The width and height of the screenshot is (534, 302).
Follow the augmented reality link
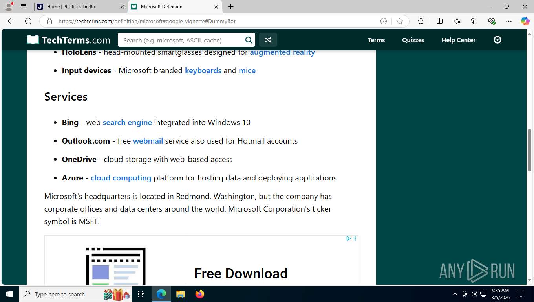(282, 52)
